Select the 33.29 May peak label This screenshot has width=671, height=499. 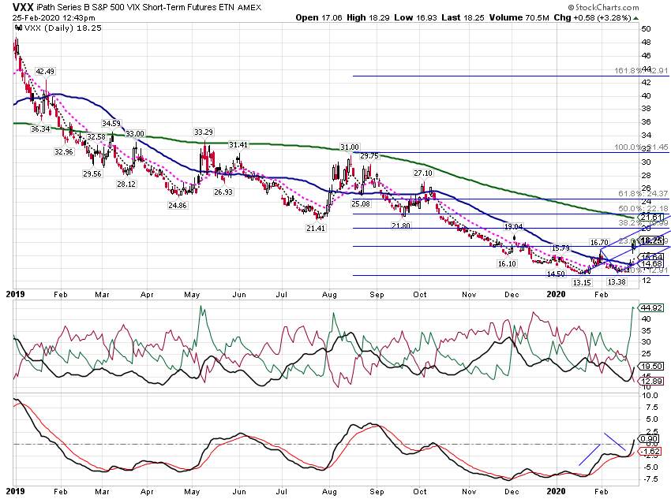(204, 132)
